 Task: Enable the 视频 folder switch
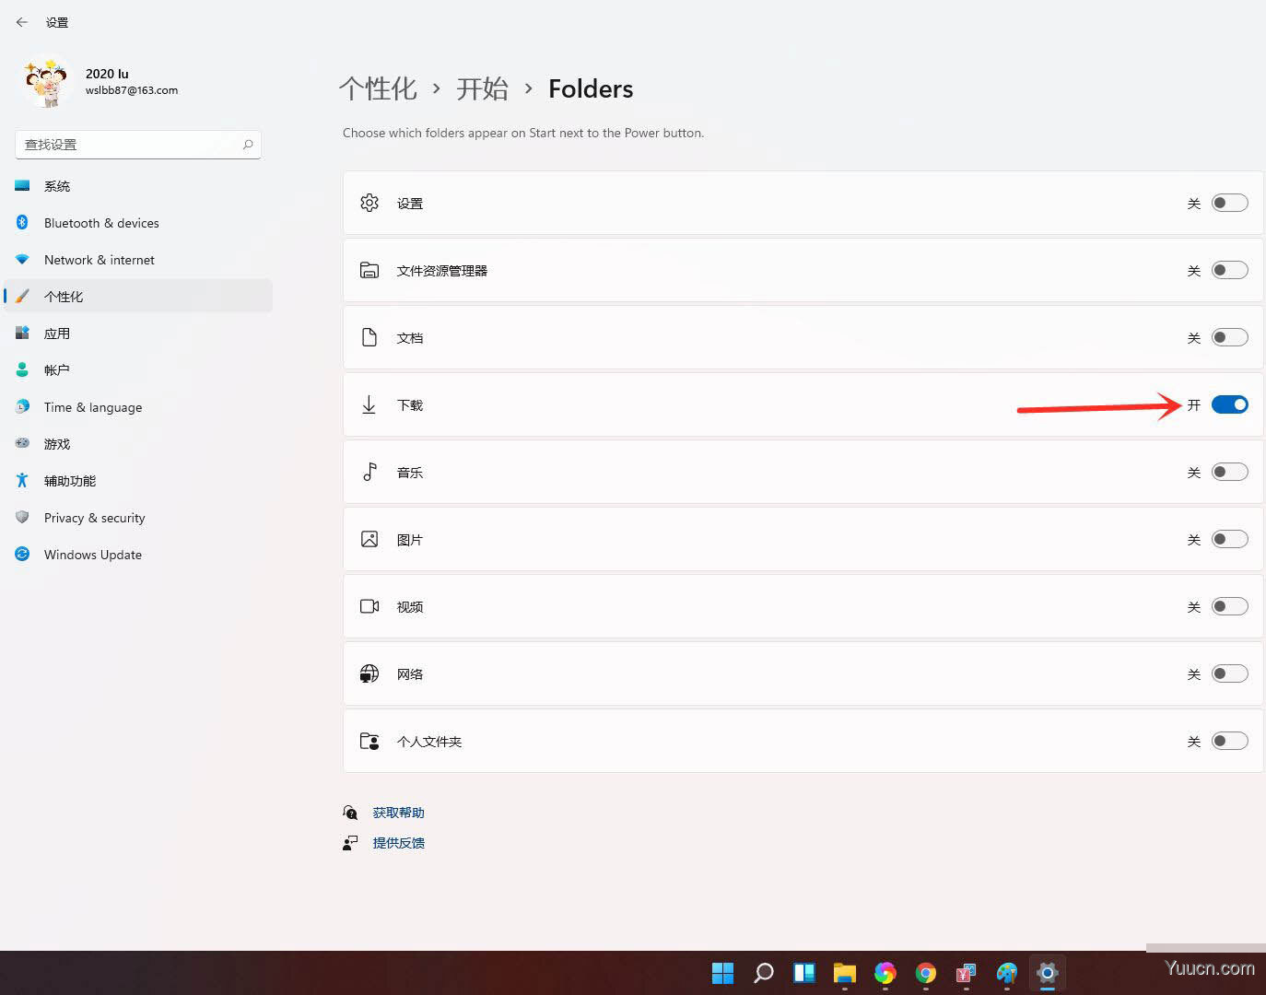(x=1229, y=606)
